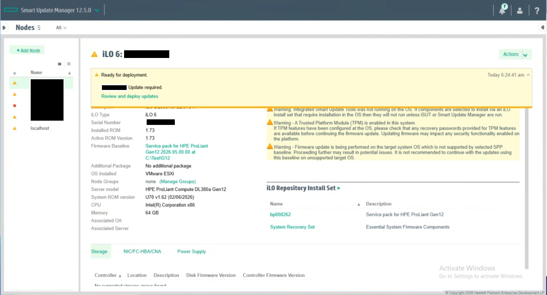This screenshot has width=547, height=295.
Task: Expand the iLO Repository Install Set arrow
Action: [x=339, y=188]
